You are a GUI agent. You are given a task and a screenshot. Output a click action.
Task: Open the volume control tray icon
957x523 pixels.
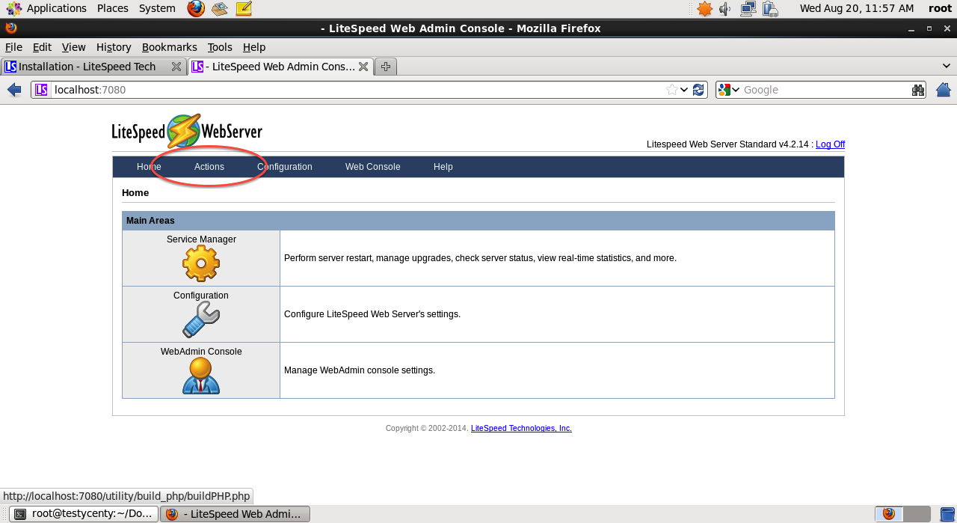725,8
